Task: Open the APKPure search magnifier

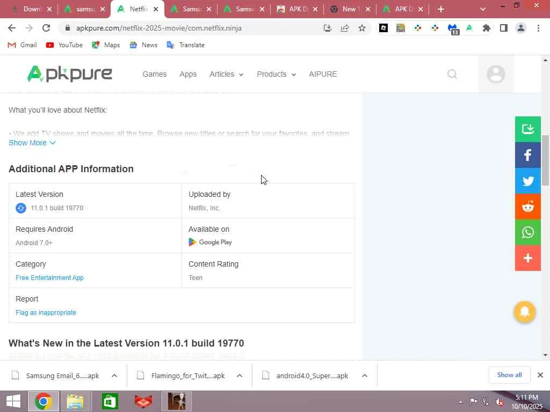Action: tap(452, 74)
